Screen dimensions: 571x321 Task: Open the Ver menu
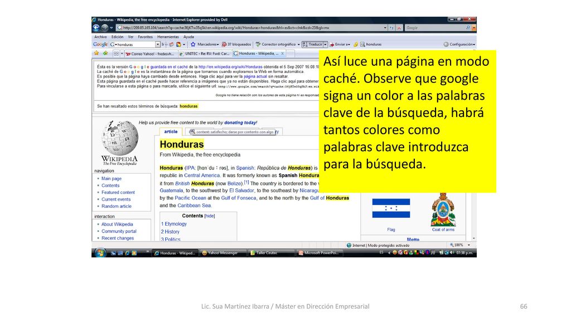pos(130,37)
